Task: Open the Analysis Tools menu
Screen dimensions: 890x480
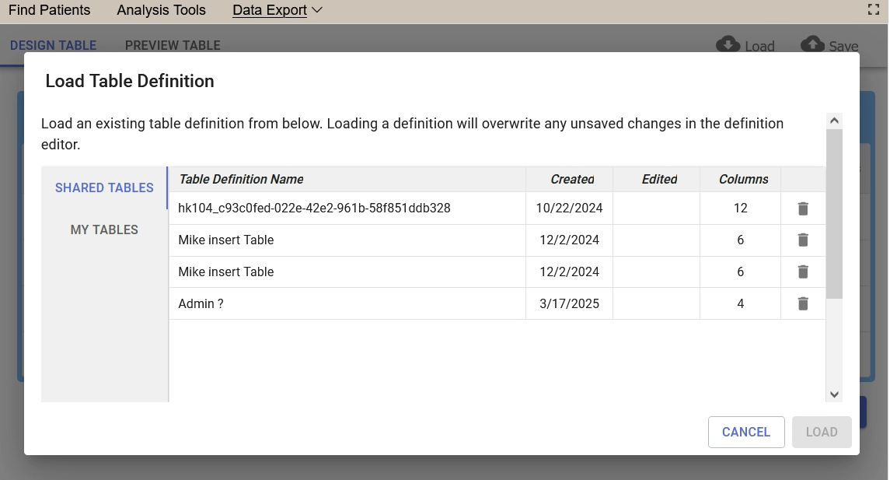Action: [x=161, y=10]
